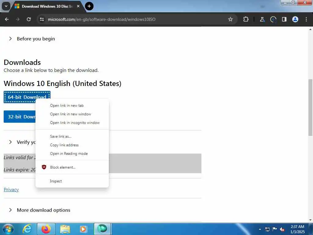Click the 64-bit Download button
This screenshot has width=313, height=235.
pos(27,97)
